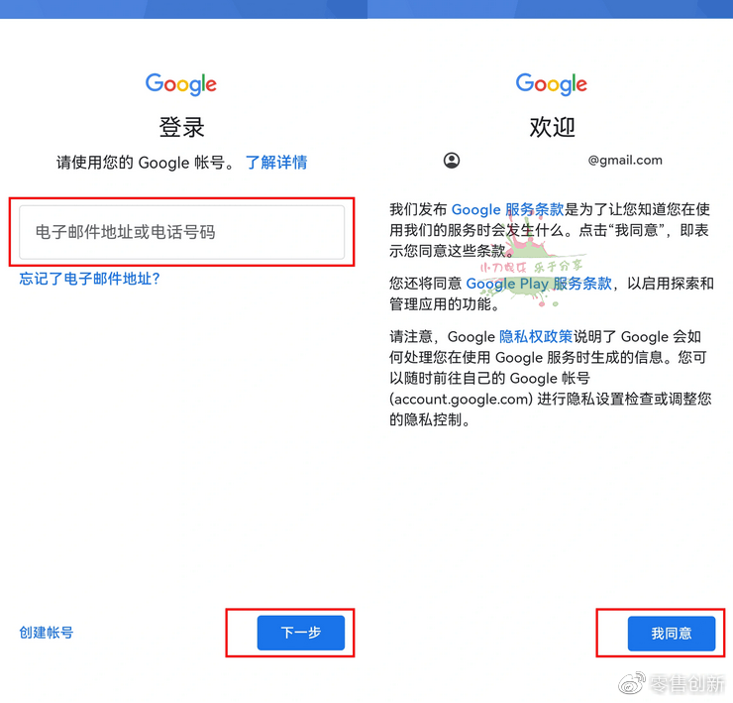
Task: Click the Google logo above 欢迎
Action: (x=551, y=84)
